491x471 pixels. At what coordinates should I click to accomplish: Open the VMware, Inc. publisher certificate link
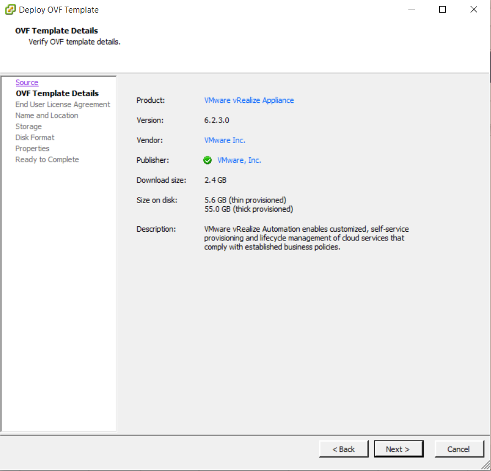coord(239,160)
